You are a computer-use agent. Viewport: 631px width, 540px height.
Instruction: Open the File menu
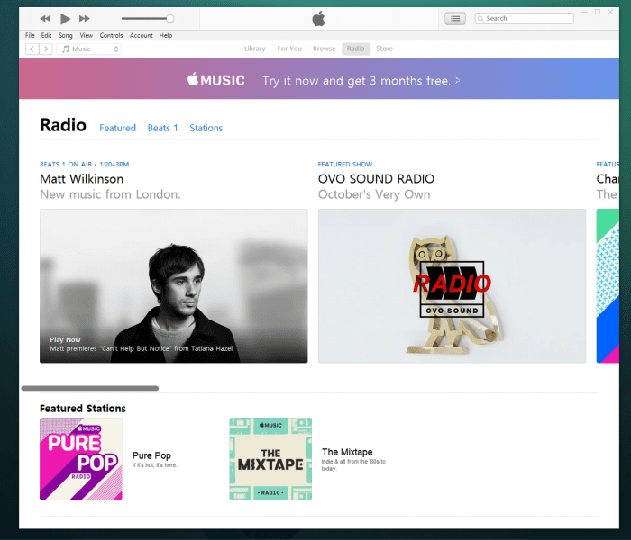[30, 35]
